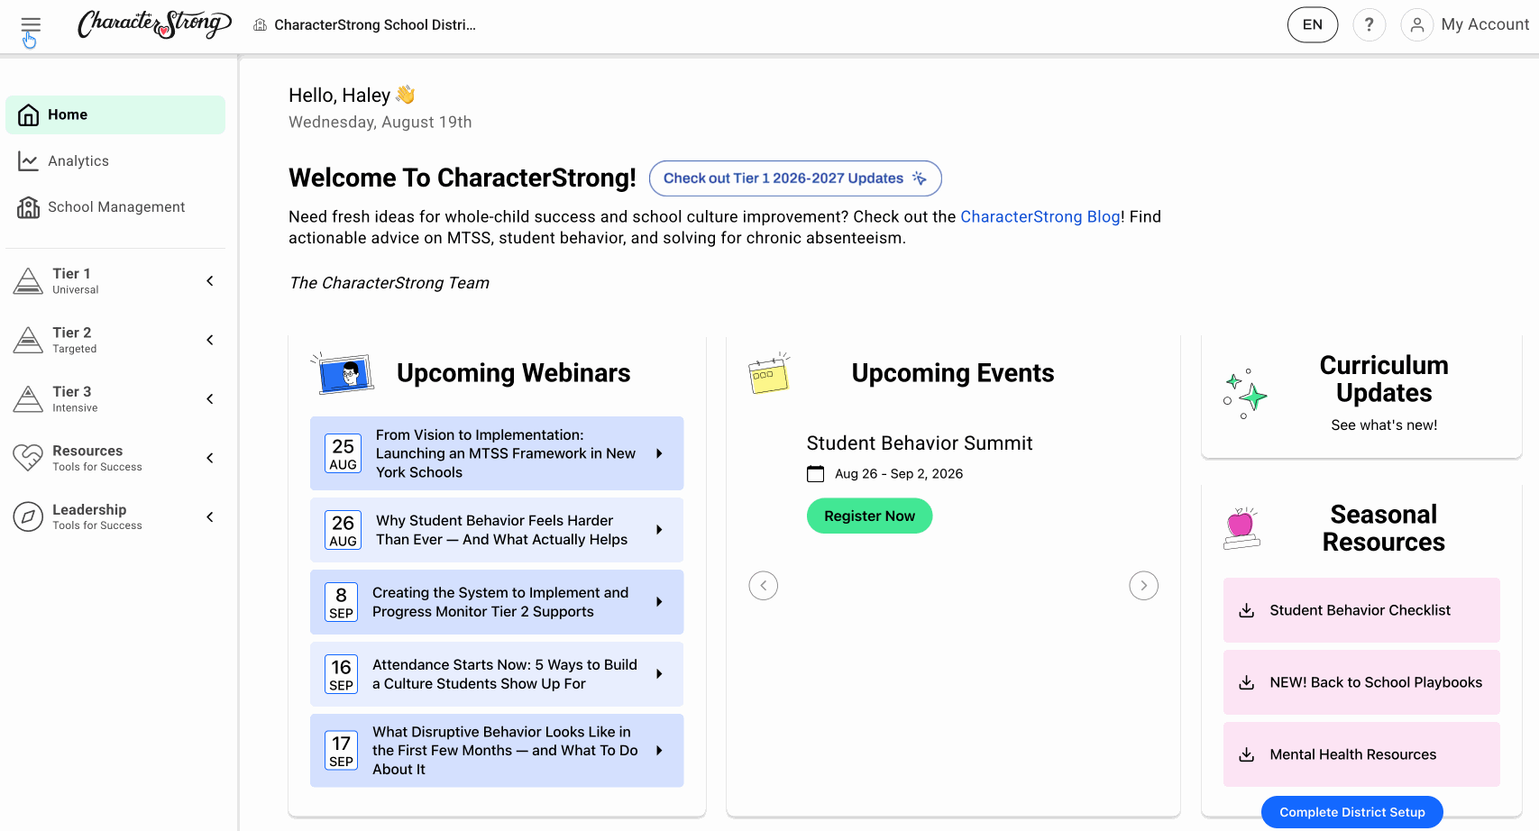Viewport: 1539px width, 831px height.
Task: Click the Resources heart icon
Action: point(28,458)
